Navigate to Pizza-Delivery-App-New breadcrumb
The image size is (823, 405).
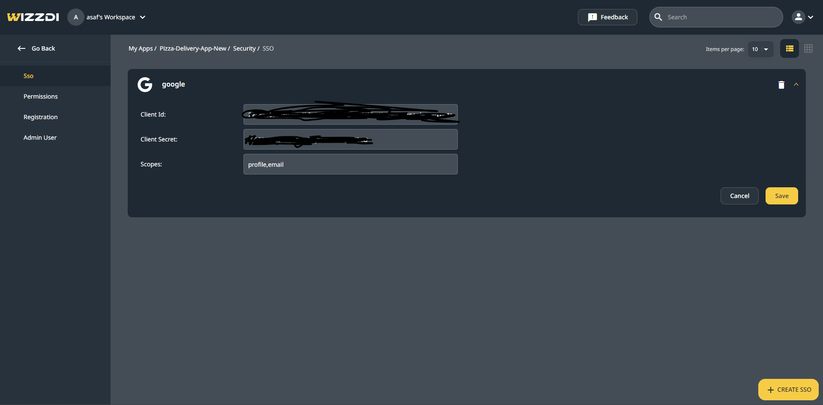192,48
